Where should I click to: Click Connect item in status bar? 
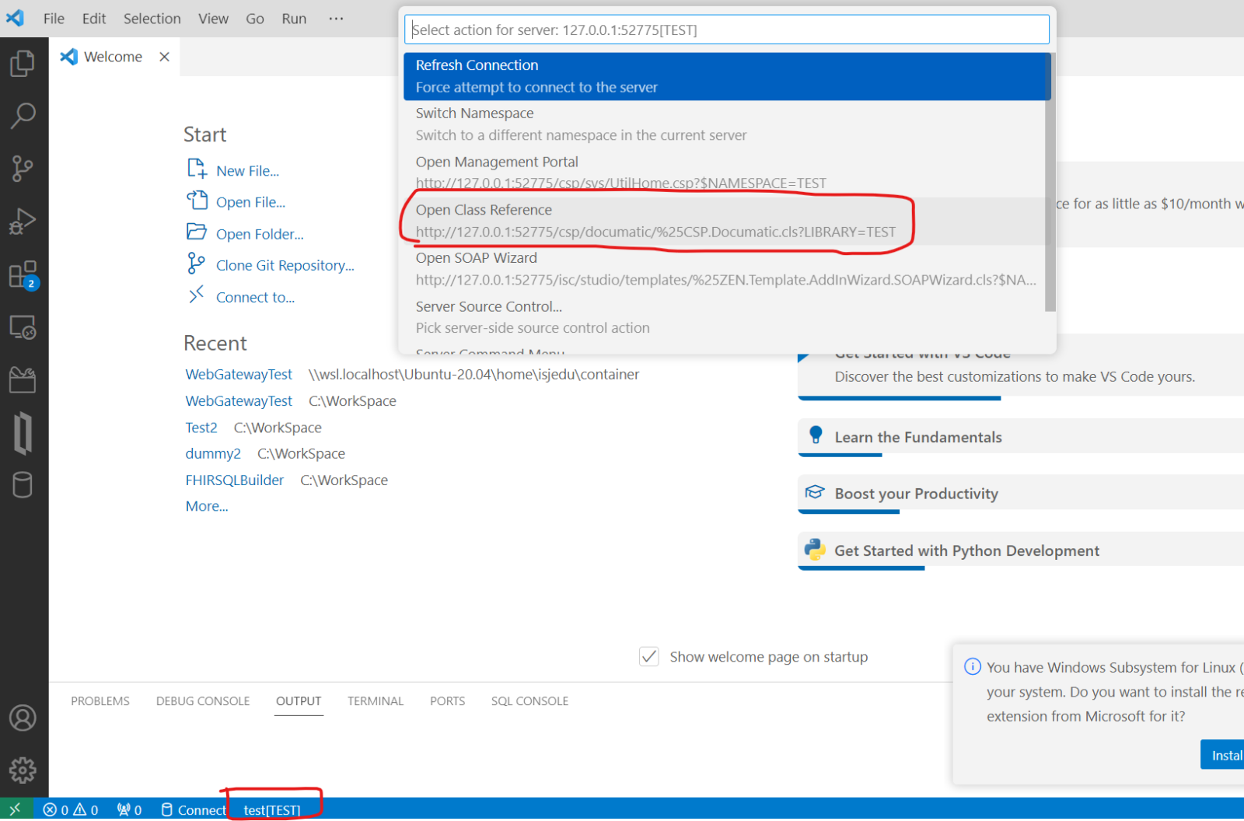click(x=194, y=810)
